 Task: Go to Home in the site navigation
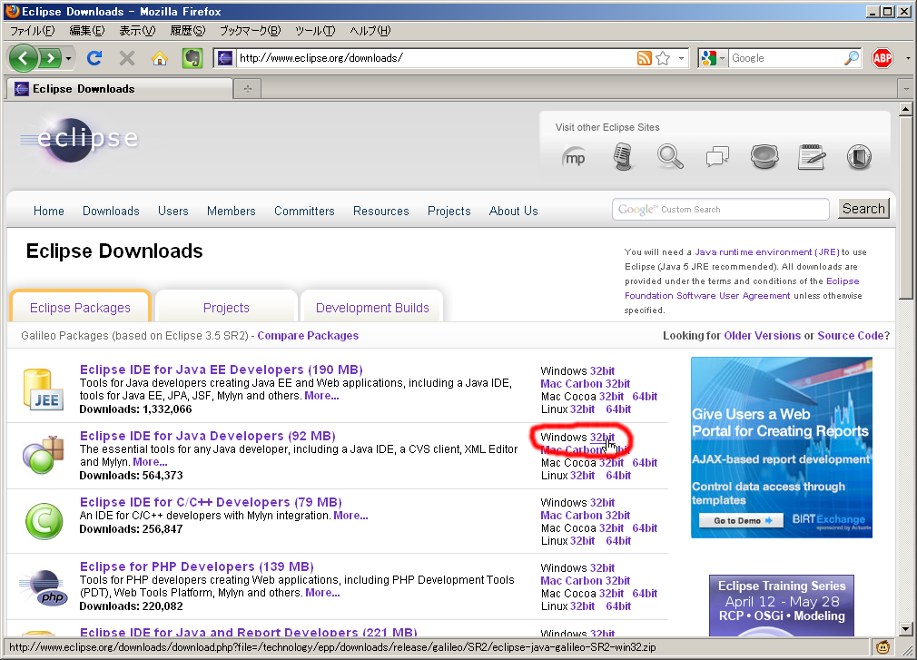click(48, 211)
